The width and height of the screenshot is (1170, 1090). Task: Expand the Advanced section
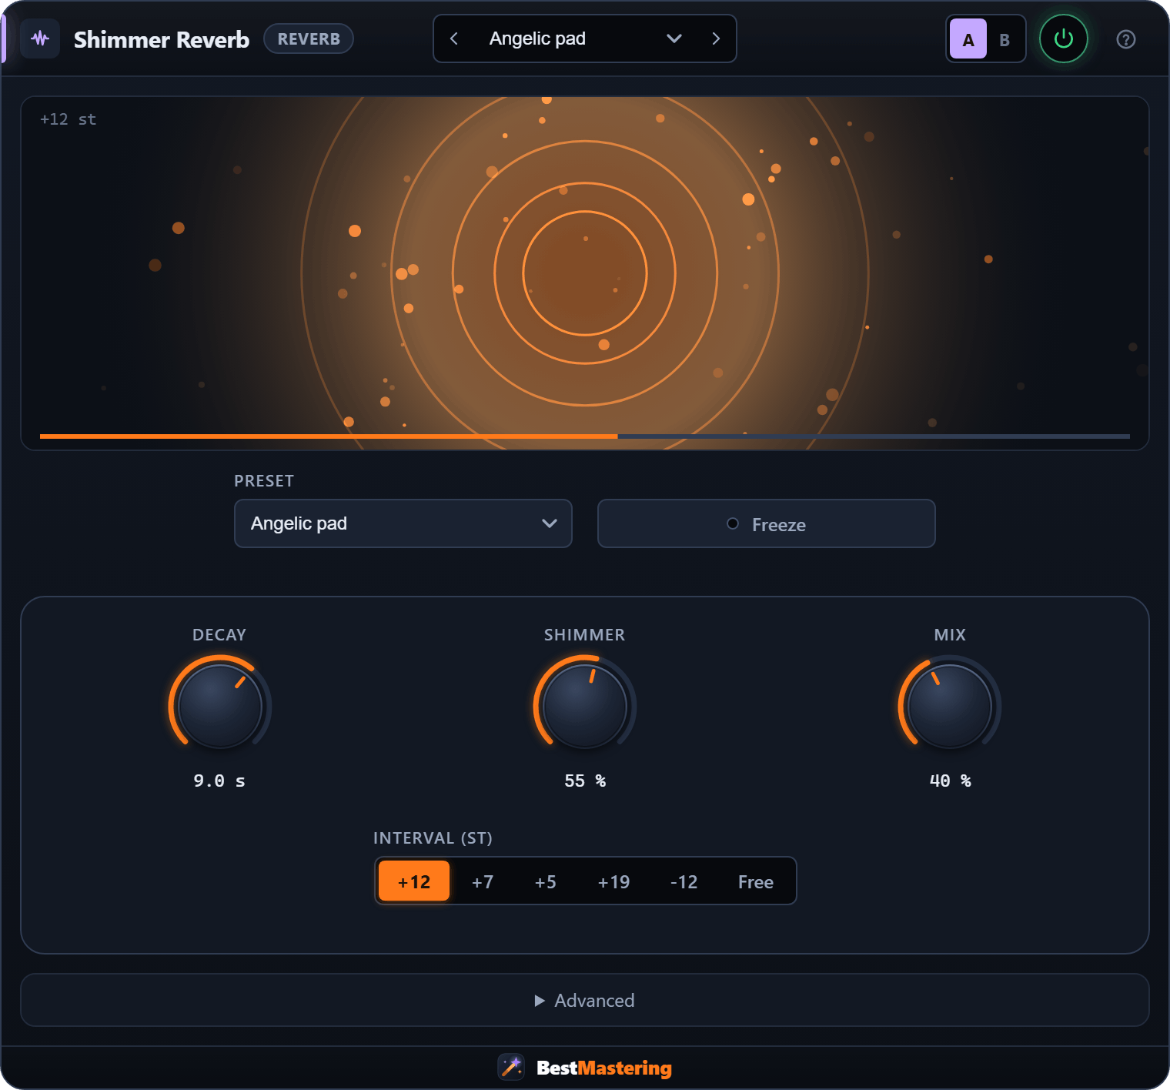[x=585, y=1000]
